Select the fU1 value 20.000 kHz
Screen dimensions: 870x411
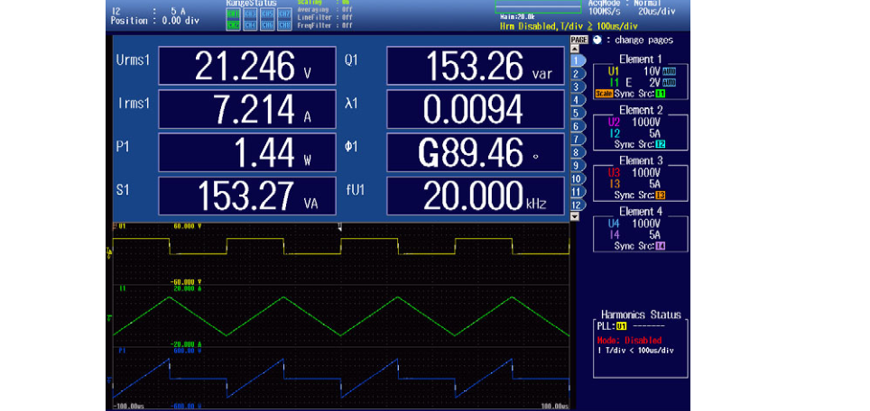pyautogui.click(x=476, y=196)
